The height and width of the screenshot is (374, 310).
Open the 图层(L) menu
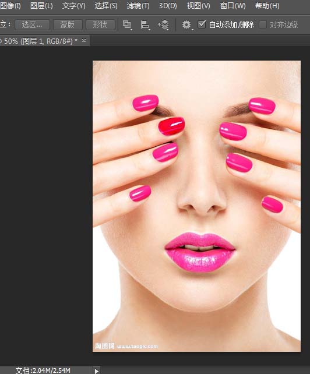41,6
